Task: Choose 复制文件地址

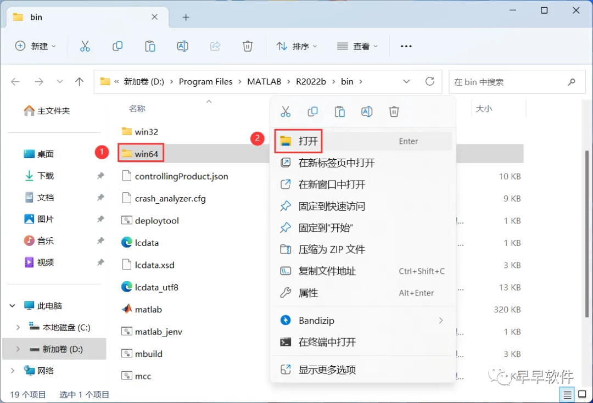Action: 363,271
